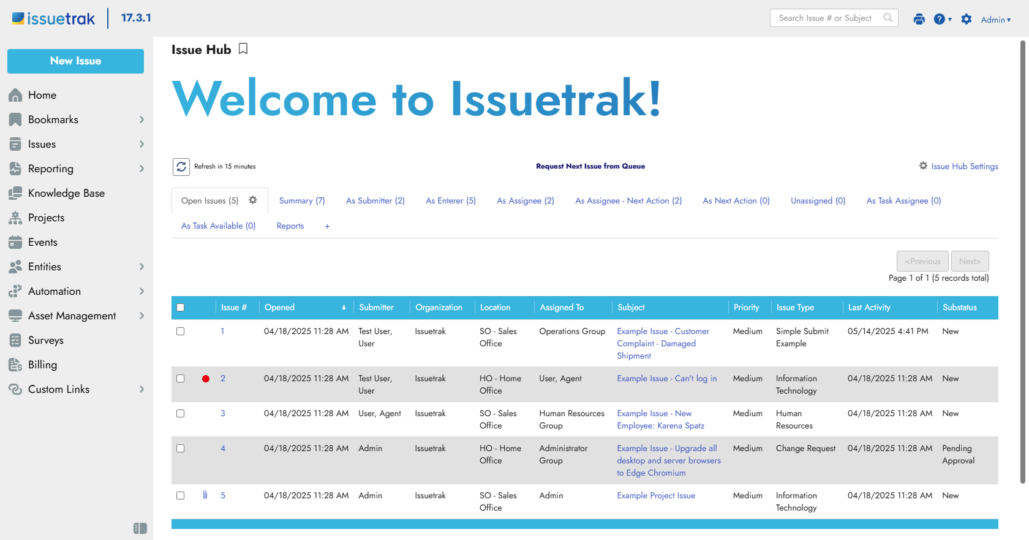The image size is (1029, 540).
Task: Switch to the As Task Available (0) tab
Action: point(219,226)
